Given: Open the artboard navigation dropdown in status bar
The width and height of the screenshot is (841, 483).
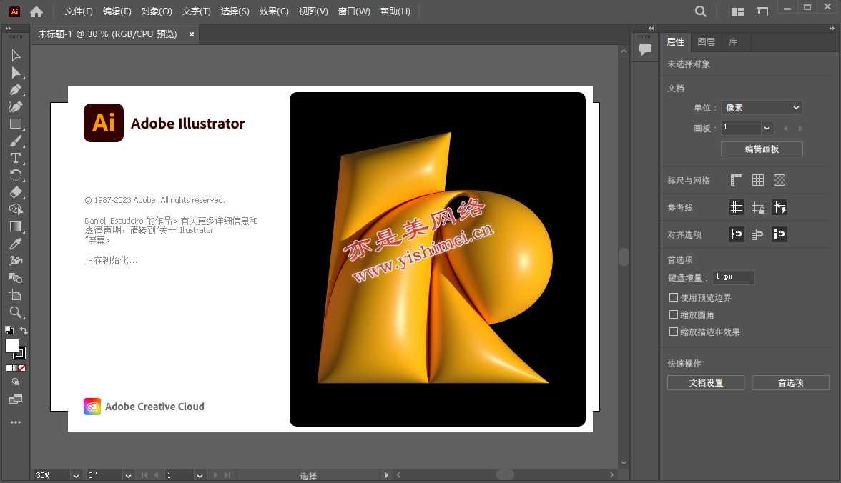Looking at the screenshot, I should pos(200,475).
